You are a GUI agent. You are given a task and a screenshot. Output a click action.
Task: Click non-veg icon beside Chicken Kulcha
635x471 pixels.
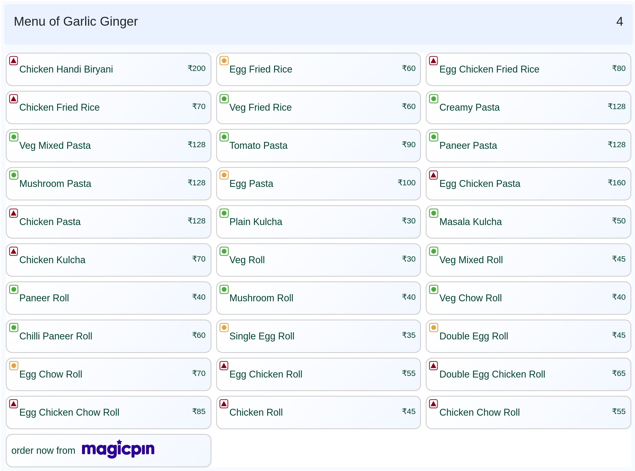(x=14, y=251)
